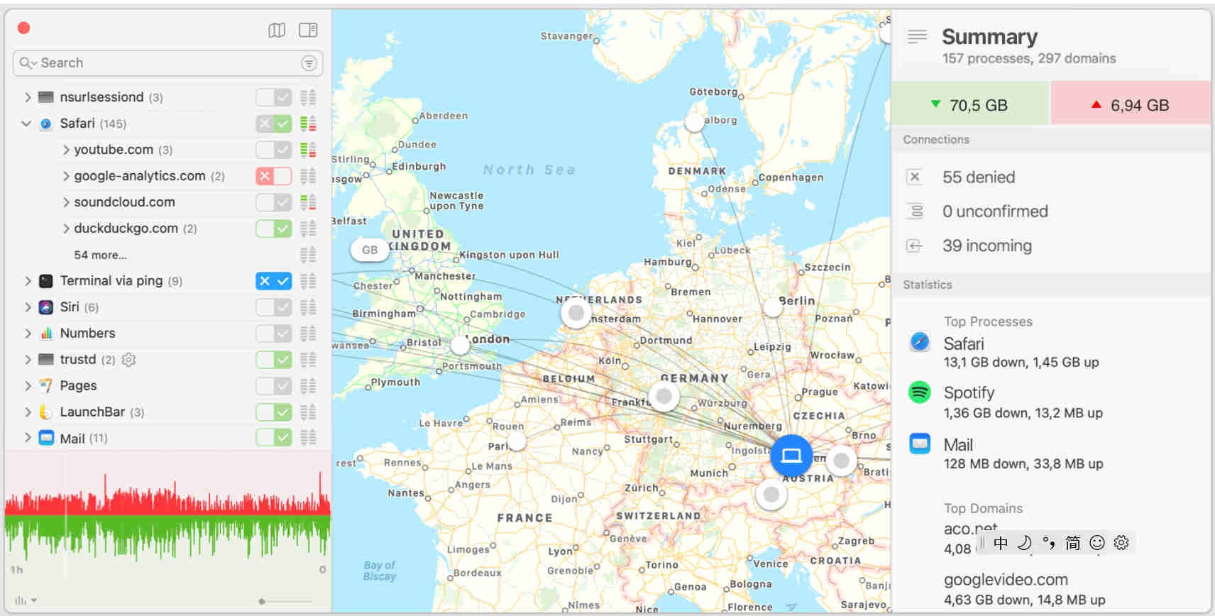Screen dimensions: 1215x616
Task: Click the 简 simplified Chinese button
Action: click(1072, 543)
